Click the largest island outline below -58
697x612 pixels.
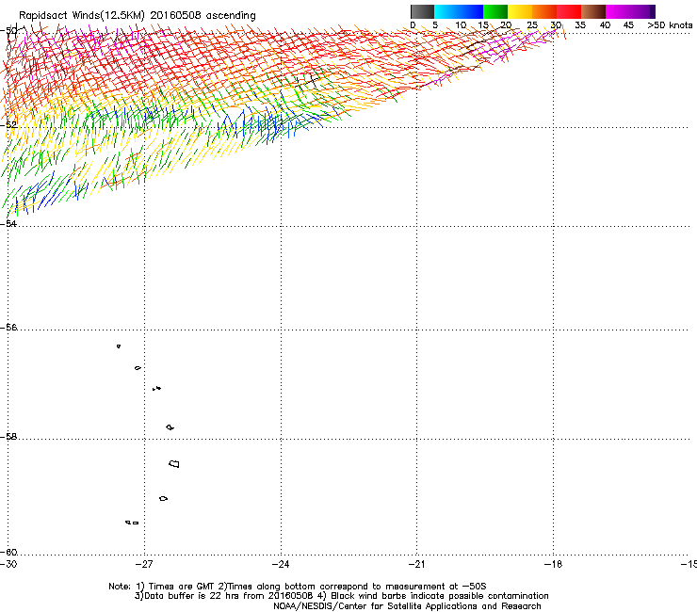click(x=174, y=463)
